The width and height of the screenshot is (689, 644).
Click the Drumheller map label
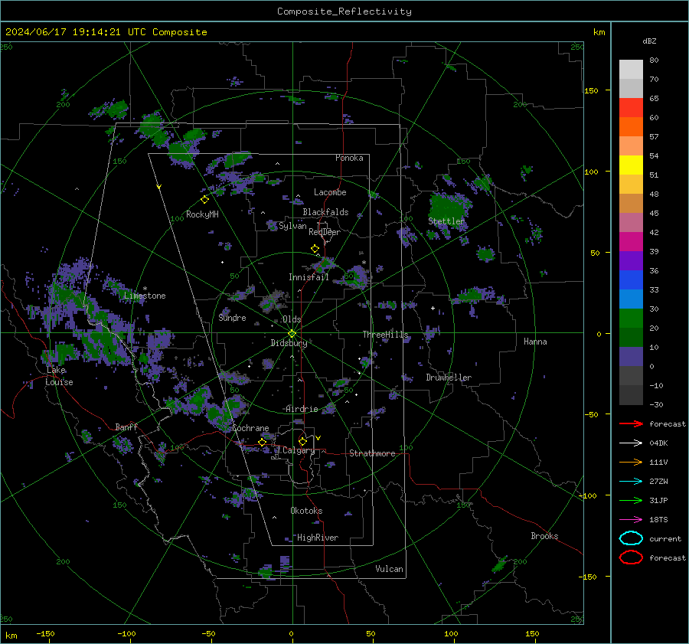point(449,378)
